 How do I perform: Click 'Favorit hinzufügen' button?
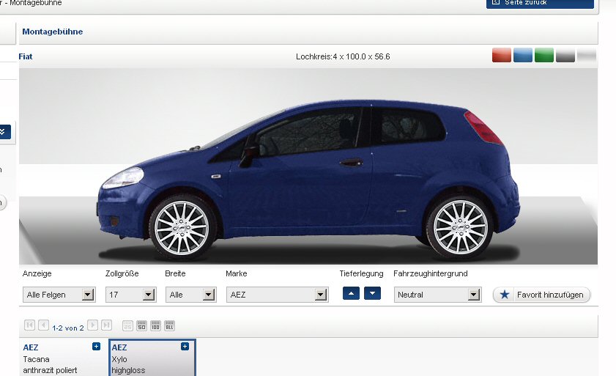click(541, 295)
